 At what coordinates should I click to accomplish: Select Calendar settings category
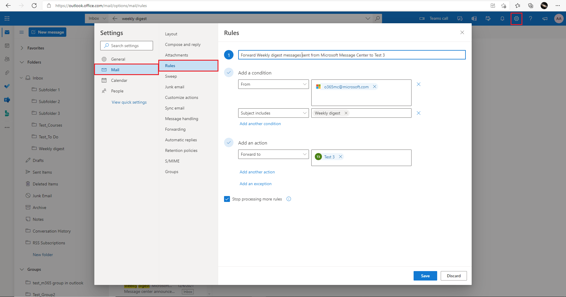click(x=126, y=80)
